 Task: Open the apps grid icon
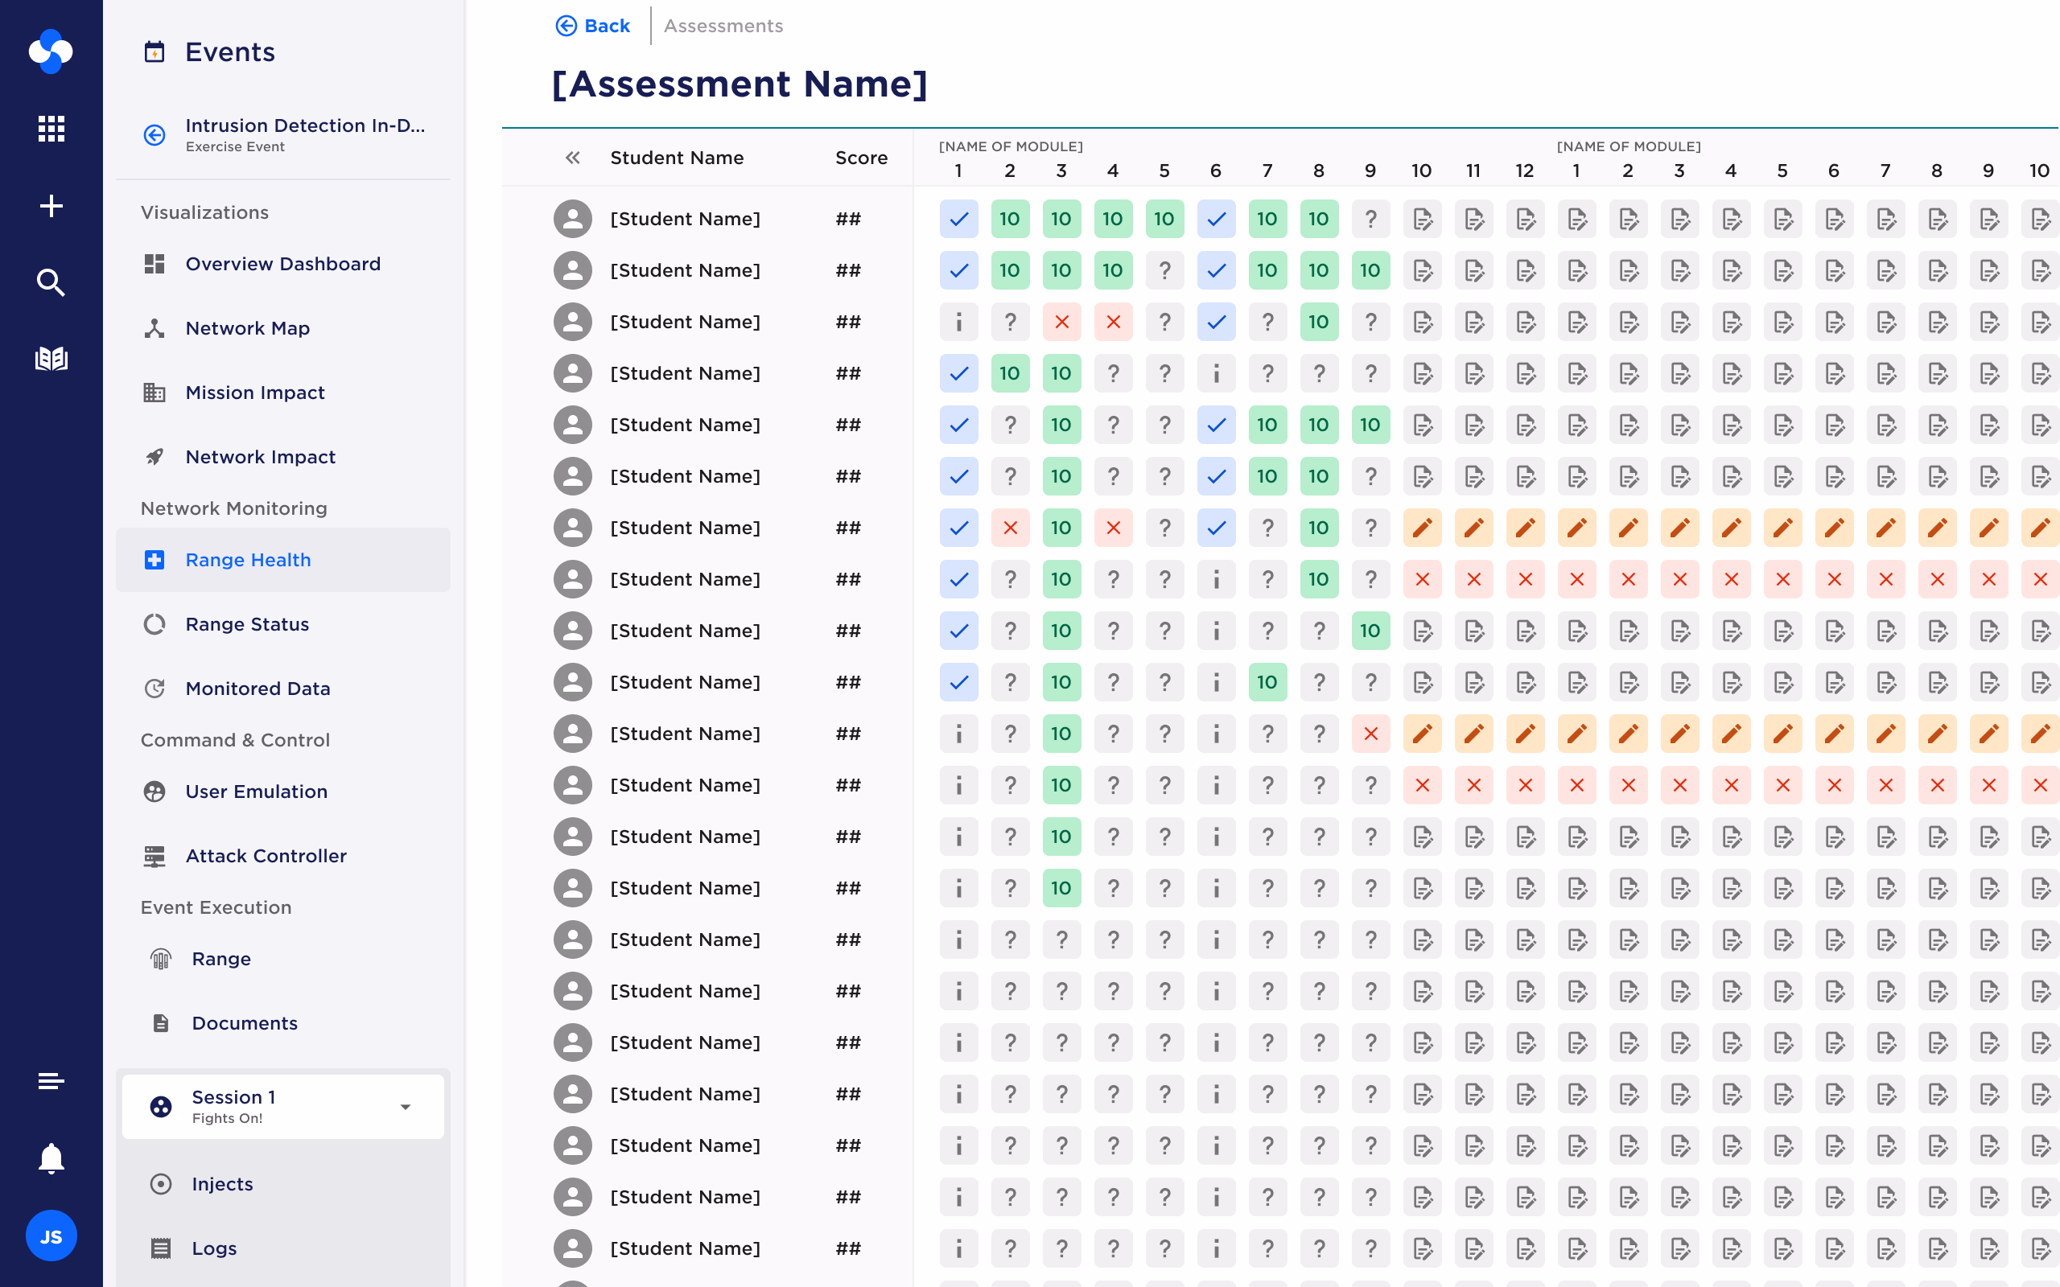(x=51, y=129)
